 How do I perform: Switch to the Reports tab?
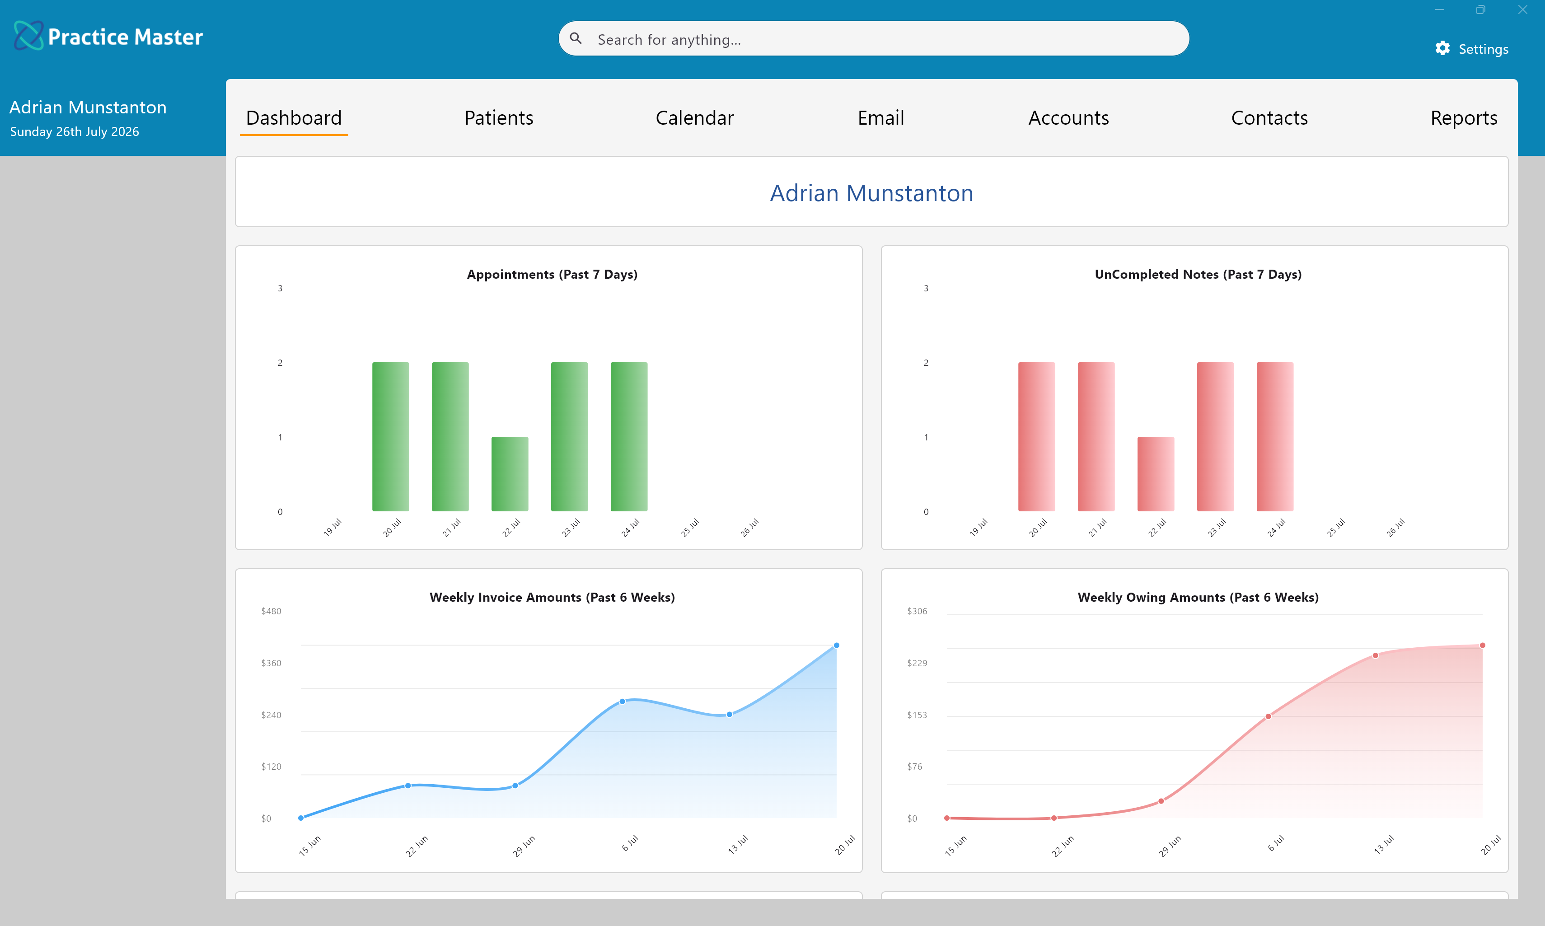pyautogui.click(x=1463, y=117)
